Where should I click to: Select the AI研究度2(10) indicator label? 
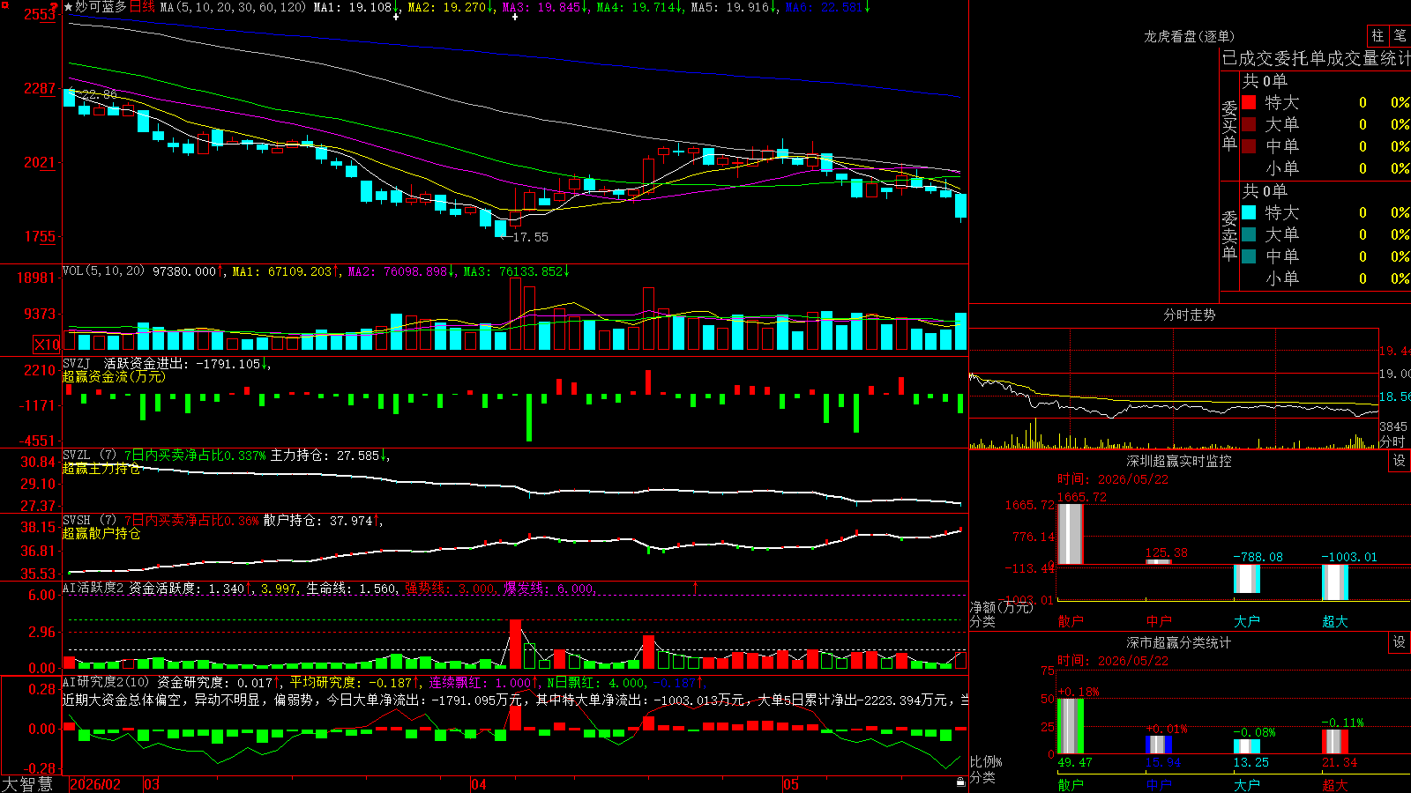tap(106, 682)
